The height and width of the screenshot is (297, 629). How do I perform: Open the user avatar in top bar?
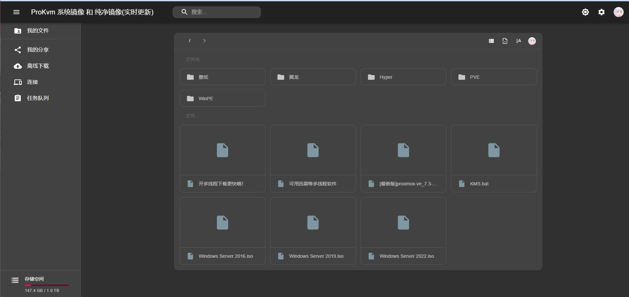click(618, 12)
